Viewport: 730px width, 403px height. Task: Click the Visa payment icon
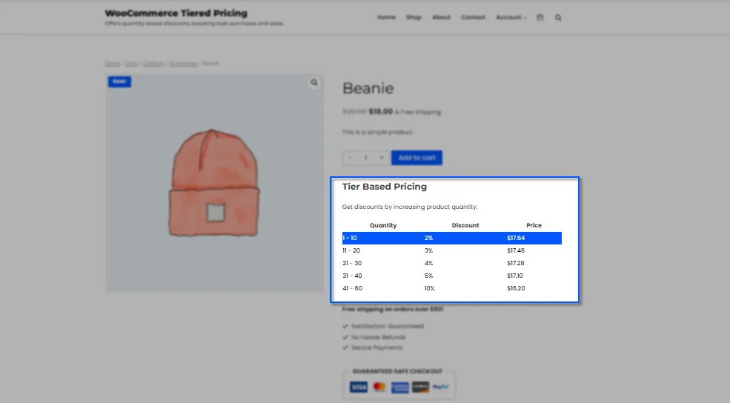(x=359, y=387)
